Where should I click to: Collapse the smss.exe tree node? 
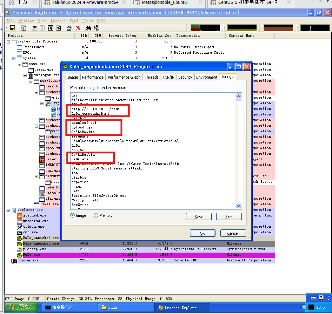[x=20, y=64]
